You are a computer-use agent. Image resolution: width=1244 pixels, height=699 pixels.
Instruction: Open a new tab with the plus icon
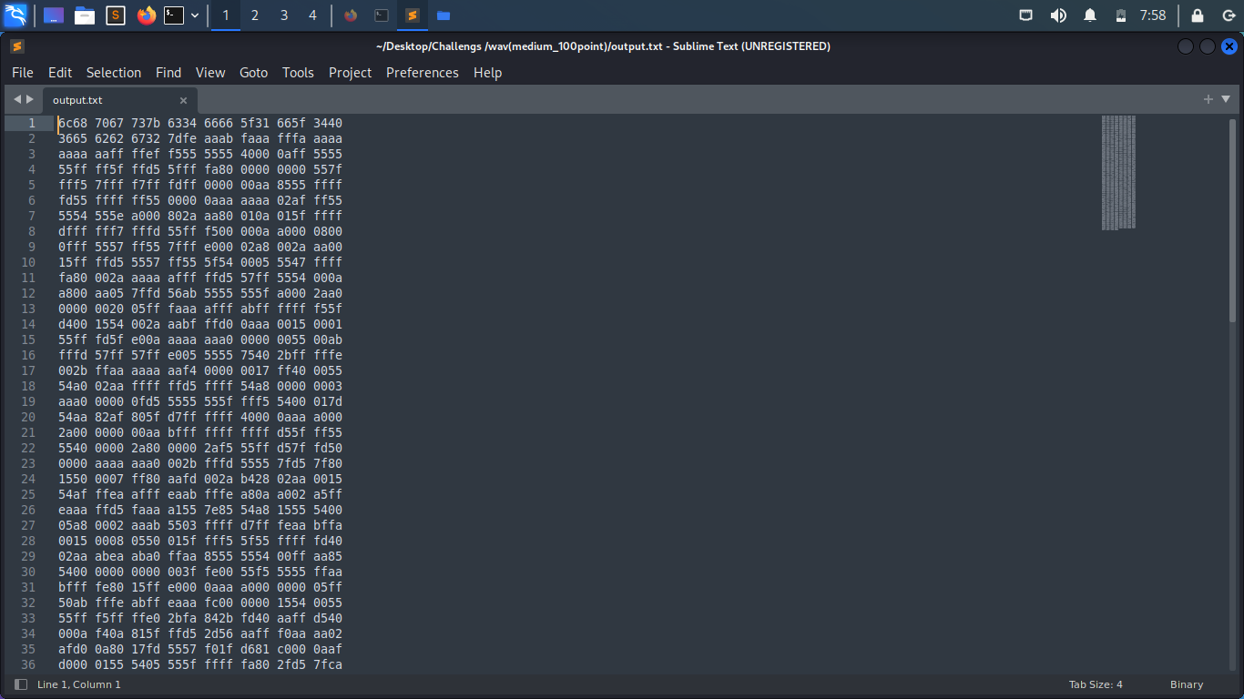point(1208,100)
